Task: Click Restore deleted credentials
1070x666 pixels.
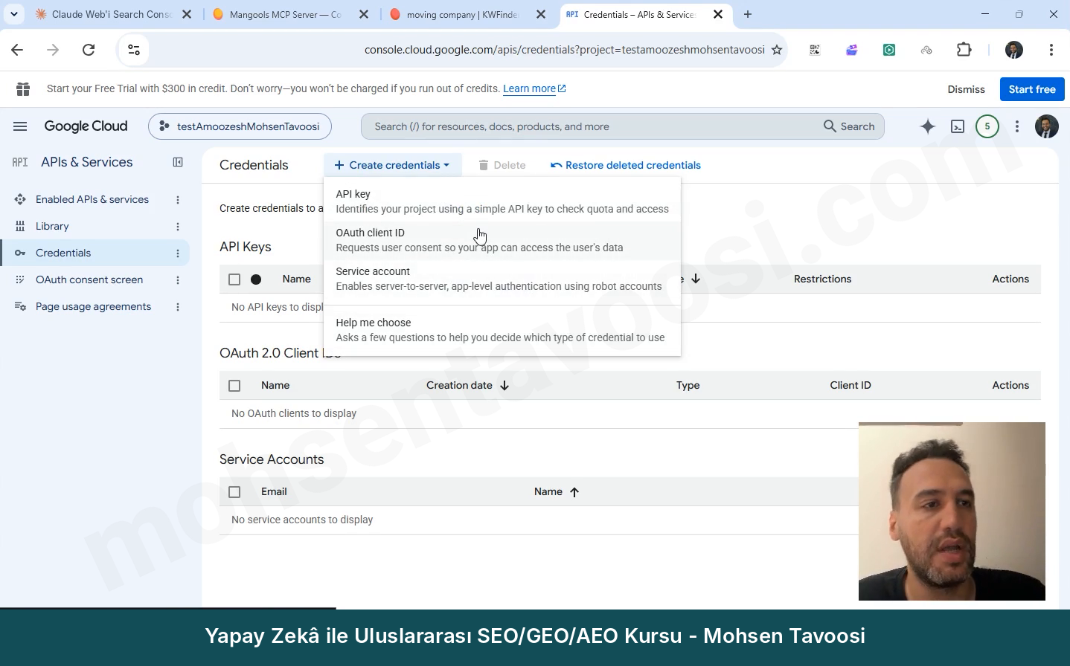Action: coord(626,165)
